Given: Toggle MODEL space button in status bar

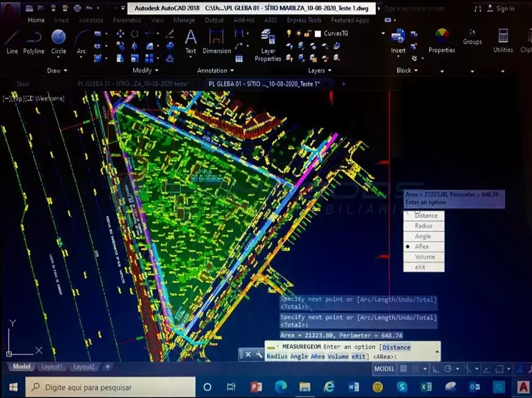Looking at the screenshot, I should [385, 369].
